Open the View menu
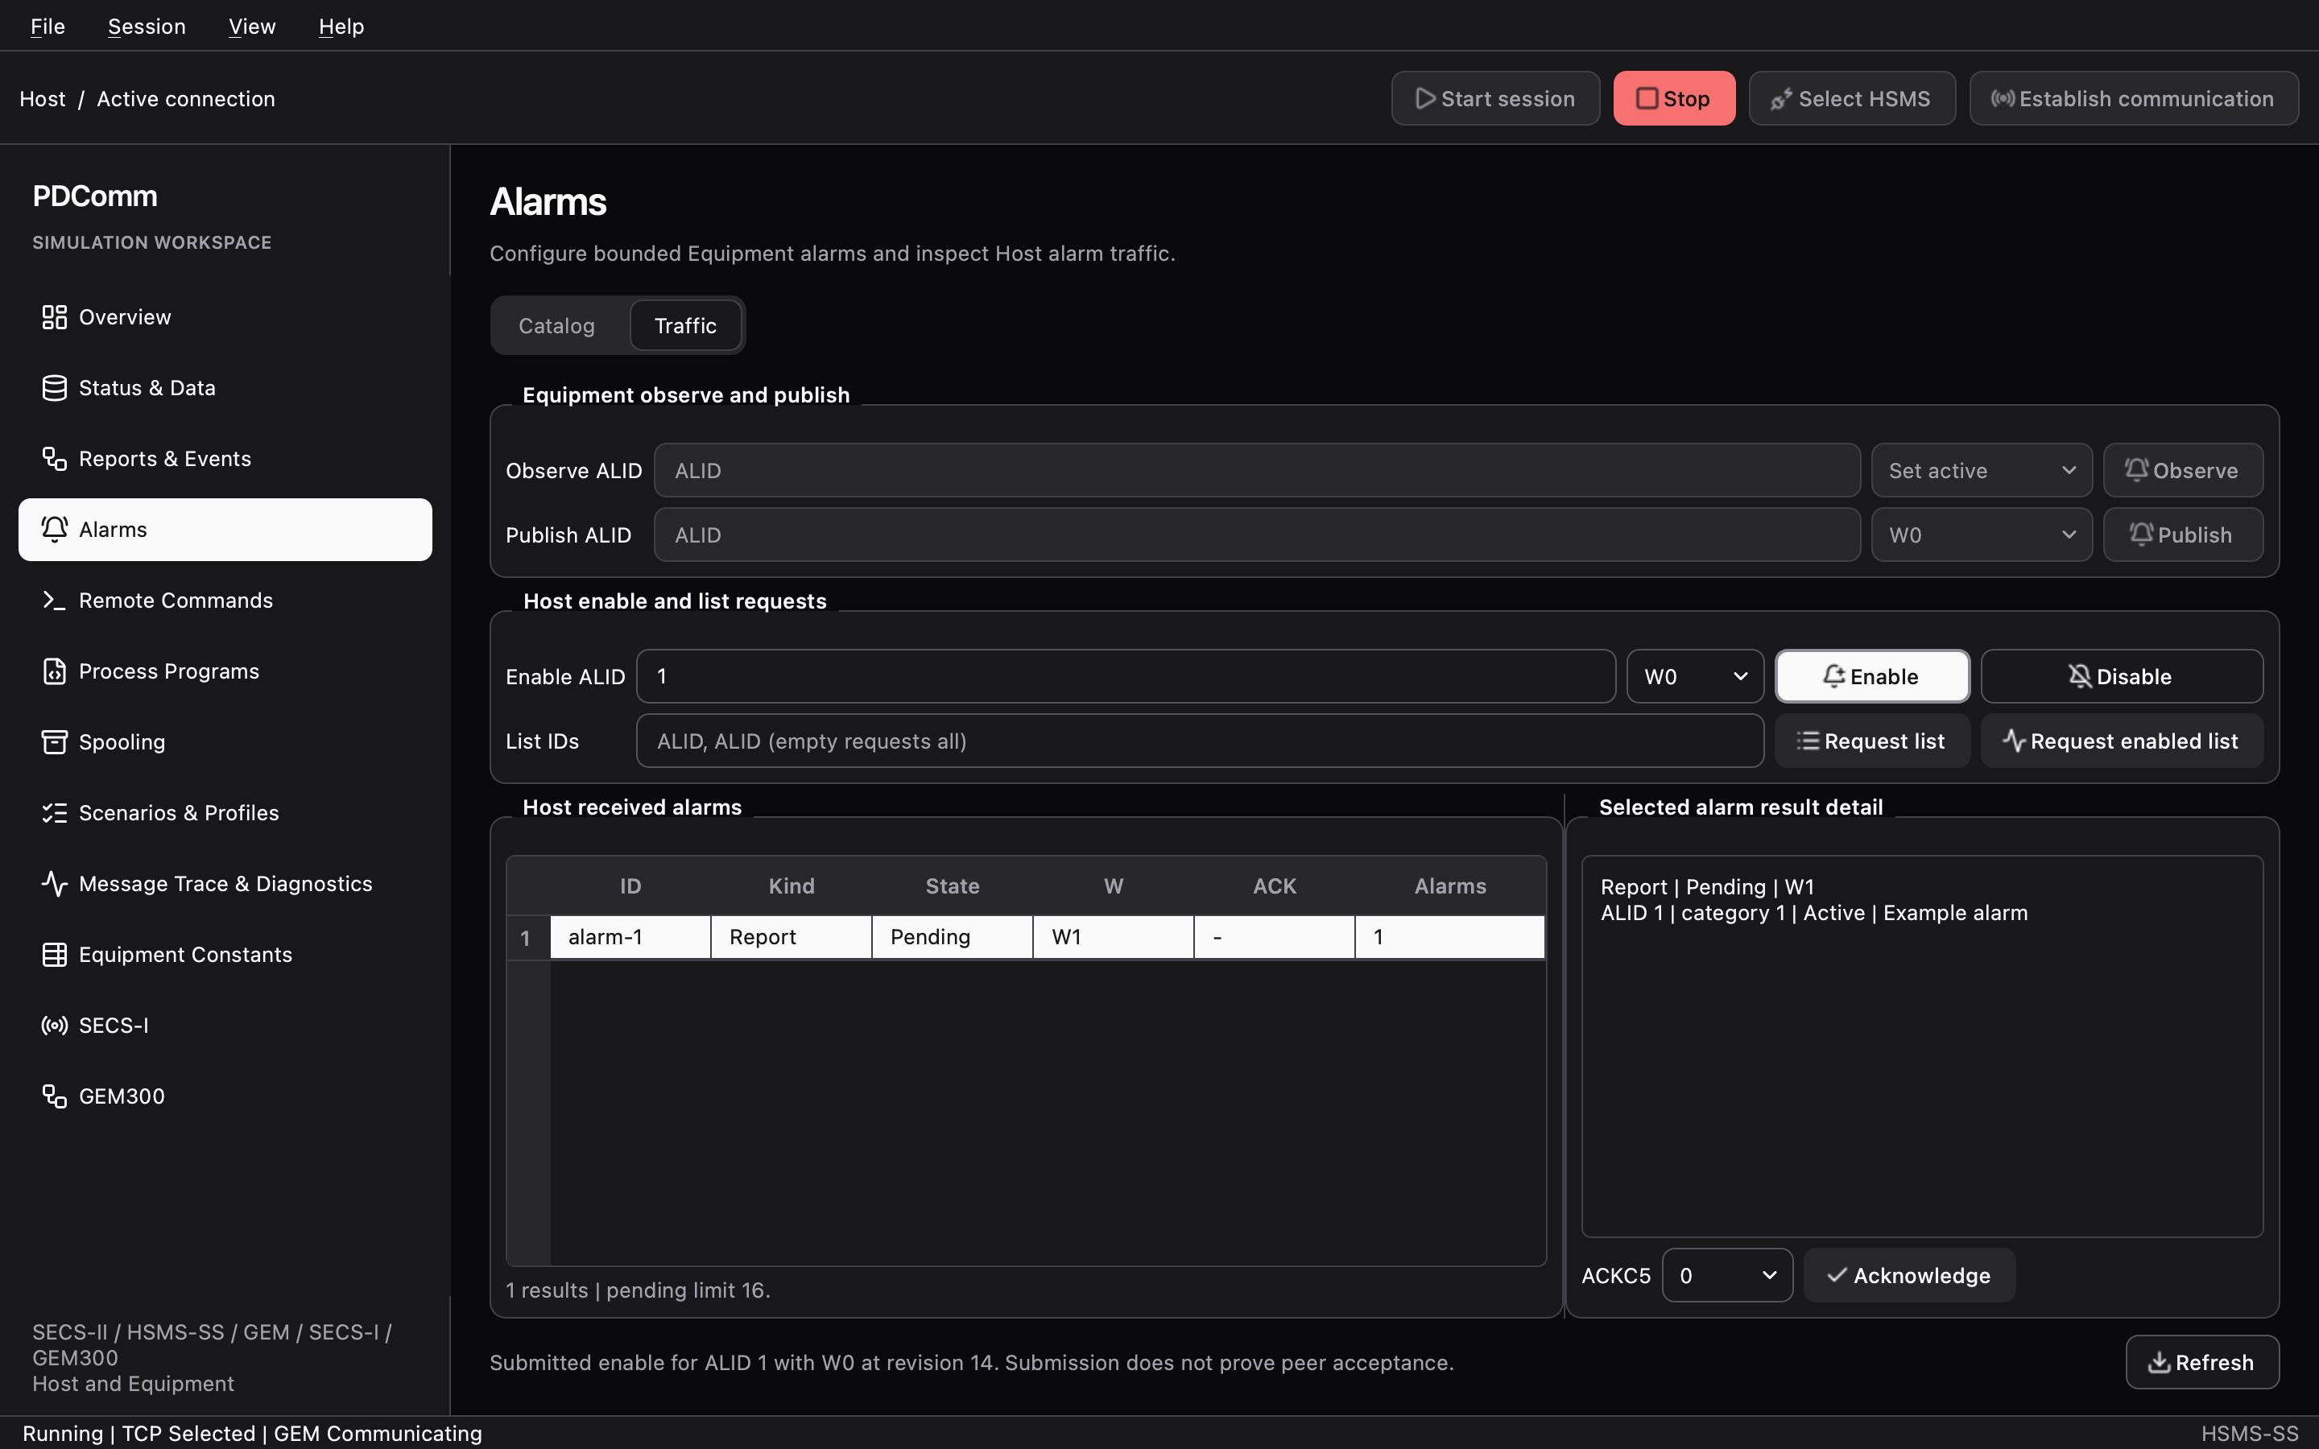Screen dimensions: 2319x1449 [252, 26]
